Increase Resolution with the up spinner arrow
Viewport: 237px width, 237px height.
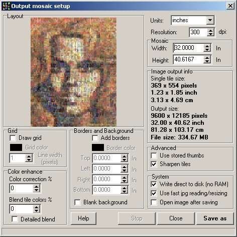(x=210, y=30)
